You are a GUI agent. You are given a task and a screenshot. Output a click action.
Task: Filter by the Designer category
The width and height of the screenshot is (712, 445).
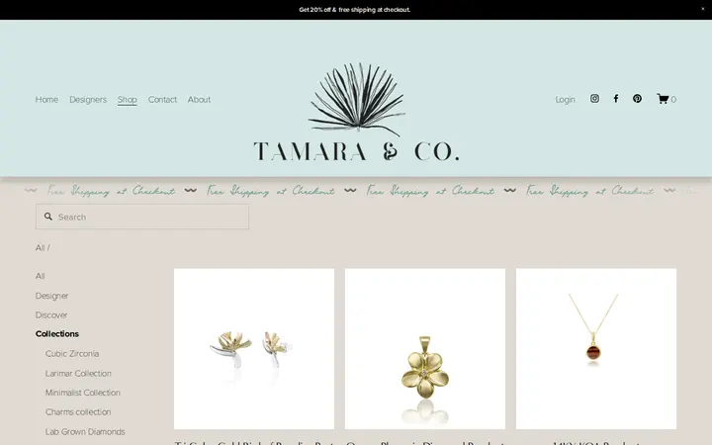point(51,296)
